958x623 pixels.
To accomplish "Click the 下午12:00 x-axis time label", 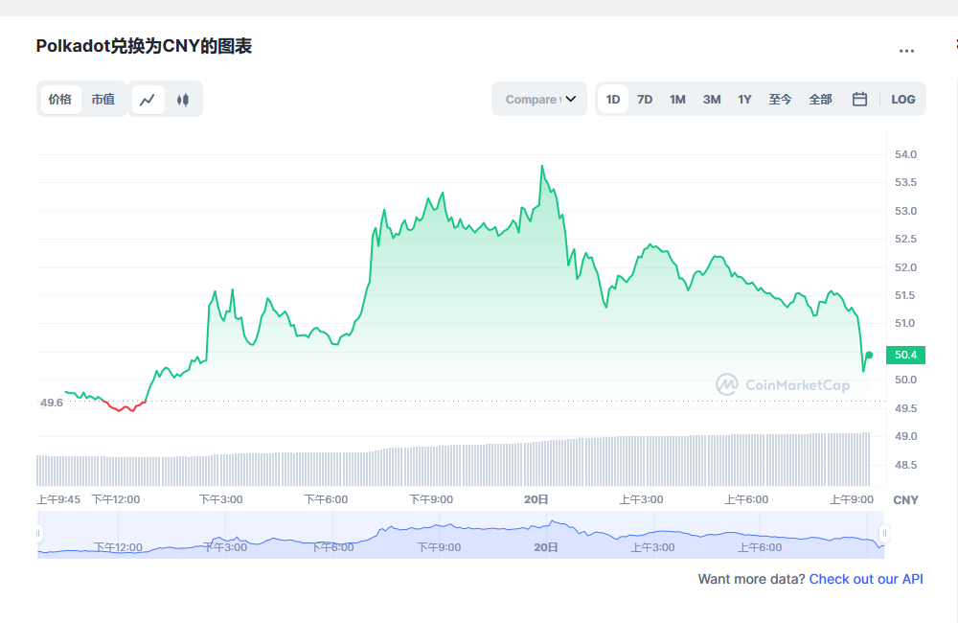I will (116, 499).
